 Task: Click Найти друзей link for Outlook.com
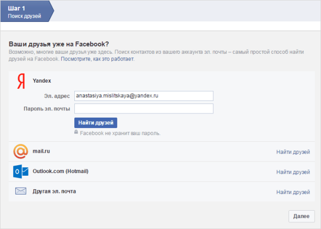[293, 172]
